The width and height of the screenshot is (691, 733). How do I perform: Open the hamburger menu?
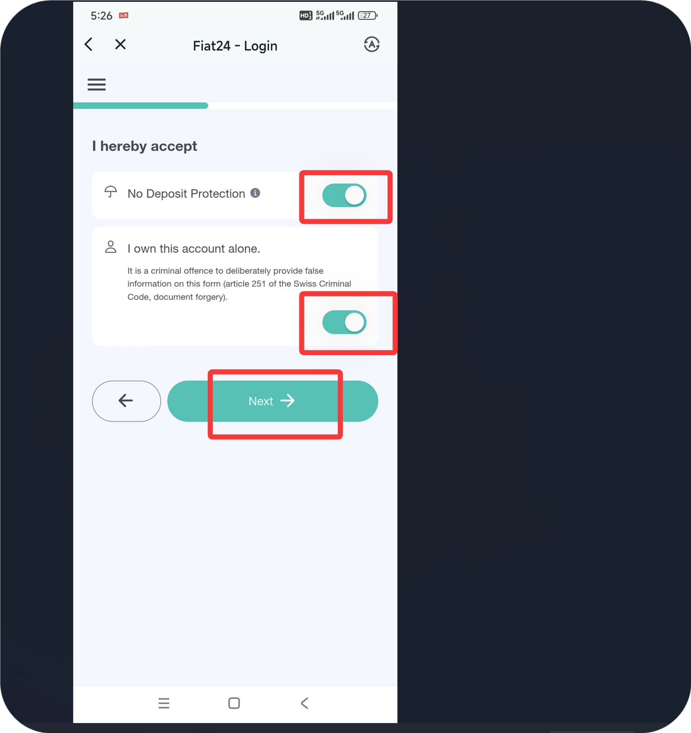coord(96,85)
